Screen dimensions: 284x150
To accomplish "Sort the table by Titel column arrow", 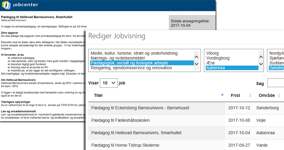I will coord(222,95).
